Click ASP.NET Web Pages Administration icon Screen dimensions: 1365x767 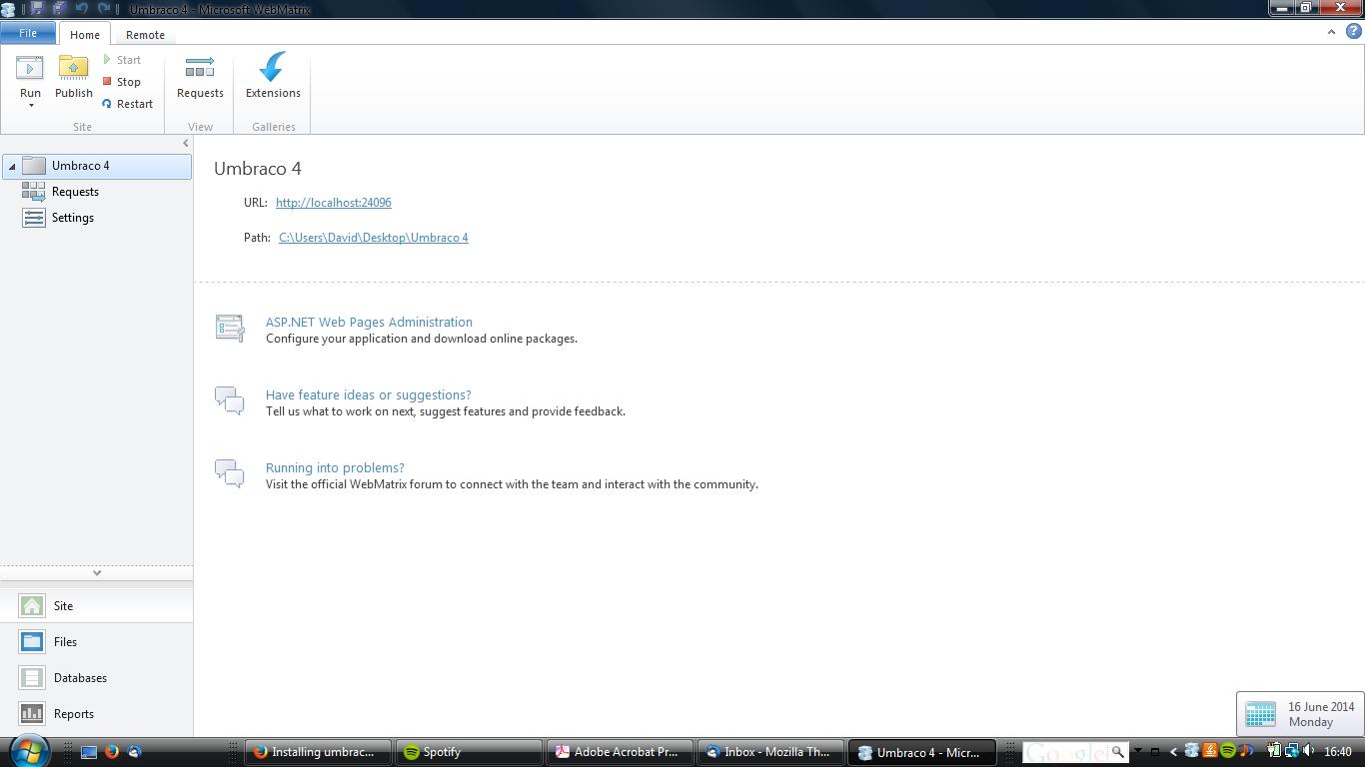[x=230, y=328]
